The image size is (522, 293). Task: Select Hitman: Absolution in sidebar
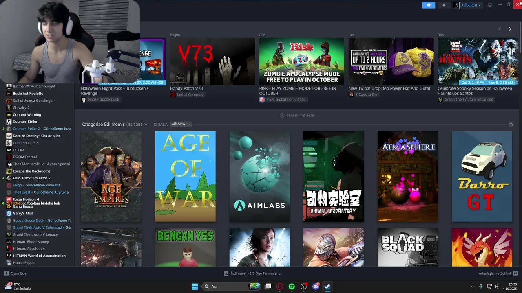[29, 249]
